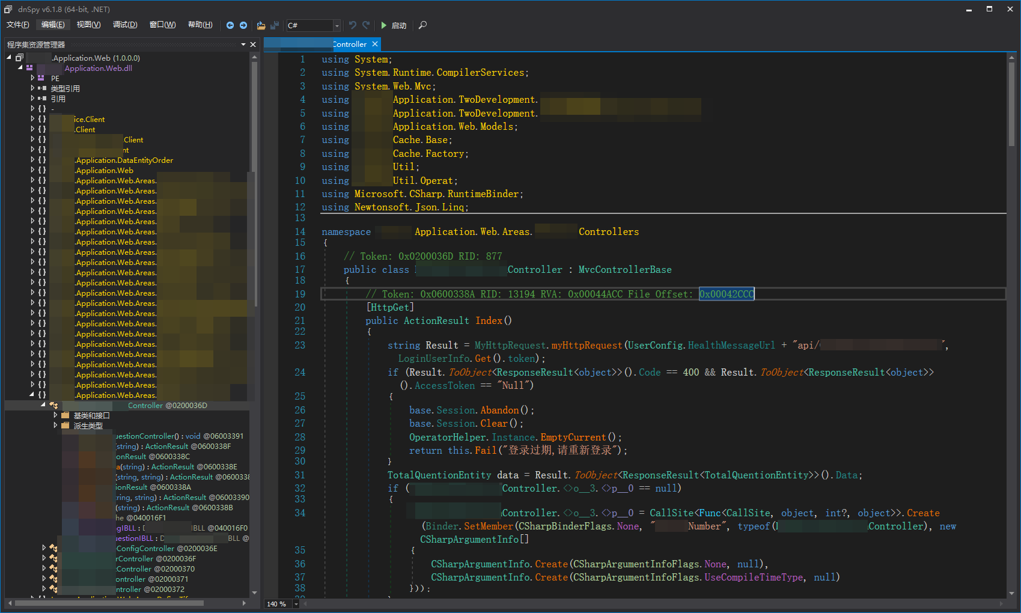Open the 文件(F) menu

pos(18,25)
